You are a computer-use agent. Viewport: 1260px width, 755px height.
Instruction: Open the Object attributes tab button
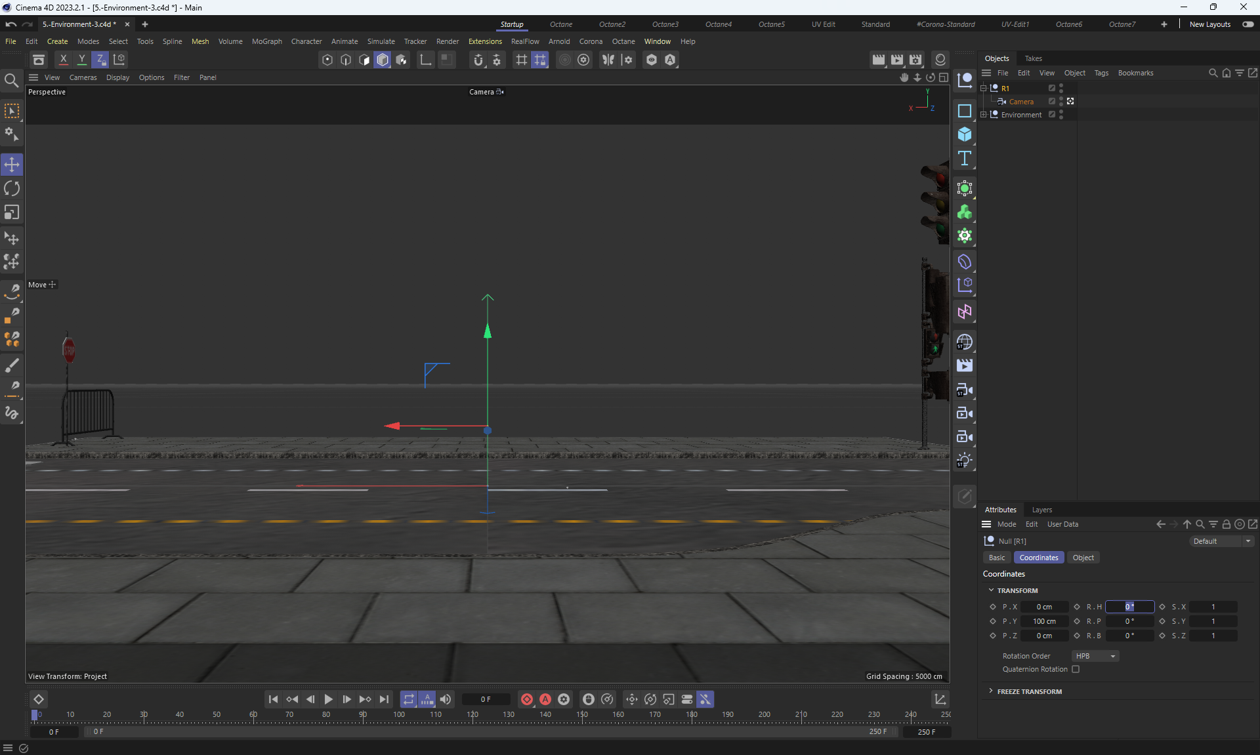(1083, 558)
